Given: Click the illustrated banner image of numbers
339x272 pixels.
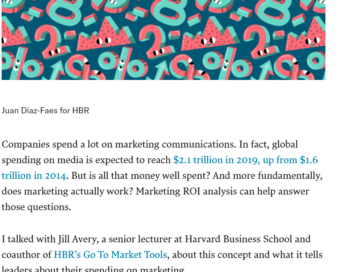Looking at the screenshot, I should click(164, 40).
